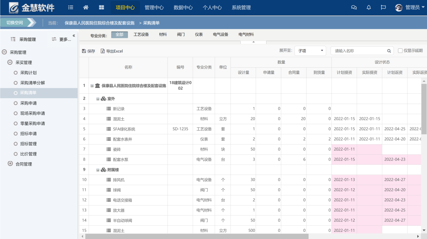
Task: Open the list menu icon in header
Action: (x=71, y=8)
